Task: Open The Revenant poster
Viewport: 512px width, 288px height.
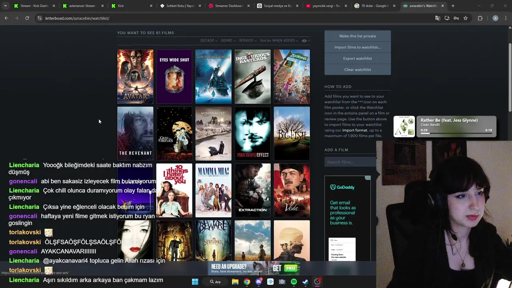Action: click(x=135, y=133)
